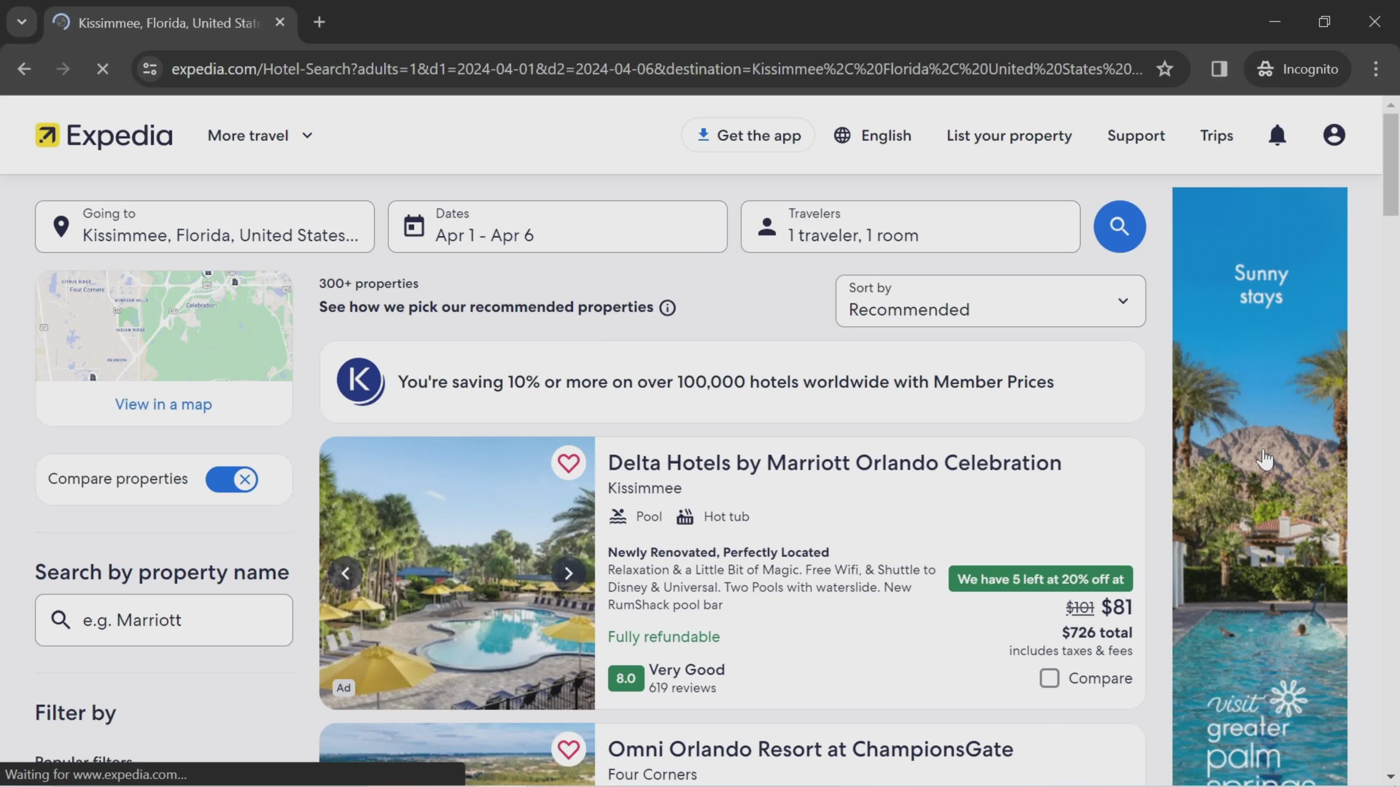Open Delta Hotels by Marriott Orlando Celebration listing
Image resolution: width=1400 pixels, height=787 pixels.
coord(834,463)
